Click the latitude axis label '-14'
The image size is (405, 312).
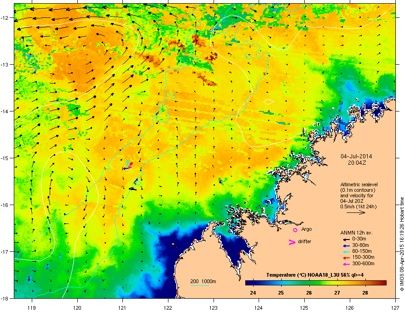tap(5, 111)
